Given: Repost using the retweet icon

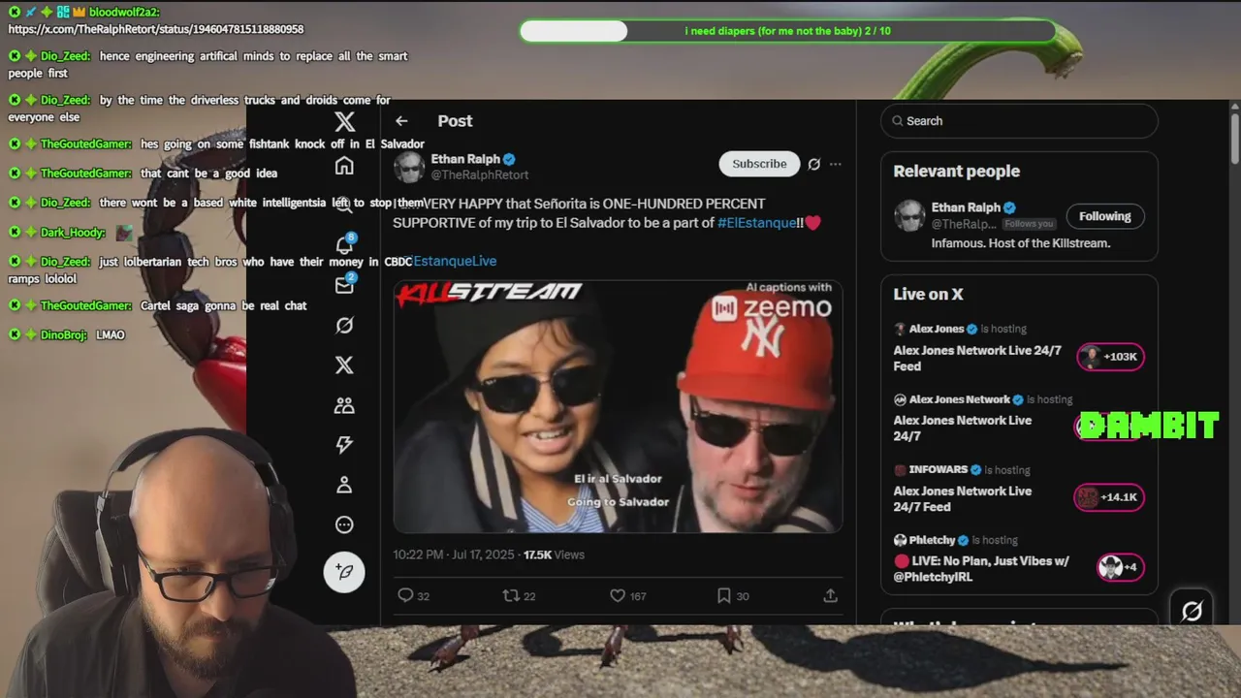Looking at the screenshot, I should [x=511, y=595].
